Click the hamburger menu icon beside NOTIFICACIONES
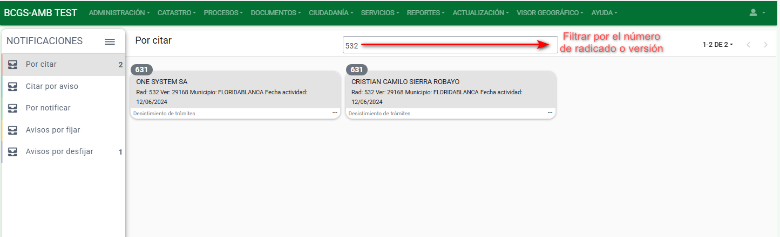Image resolution: width=780 pixels, height=237 pixels. pyautogui.click(x=110, y=41)
